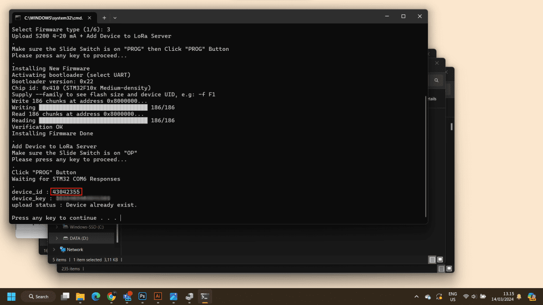The image size is (543, 305).
Task: Select the cmd.exe terminal tab
Action: (53, 17)
